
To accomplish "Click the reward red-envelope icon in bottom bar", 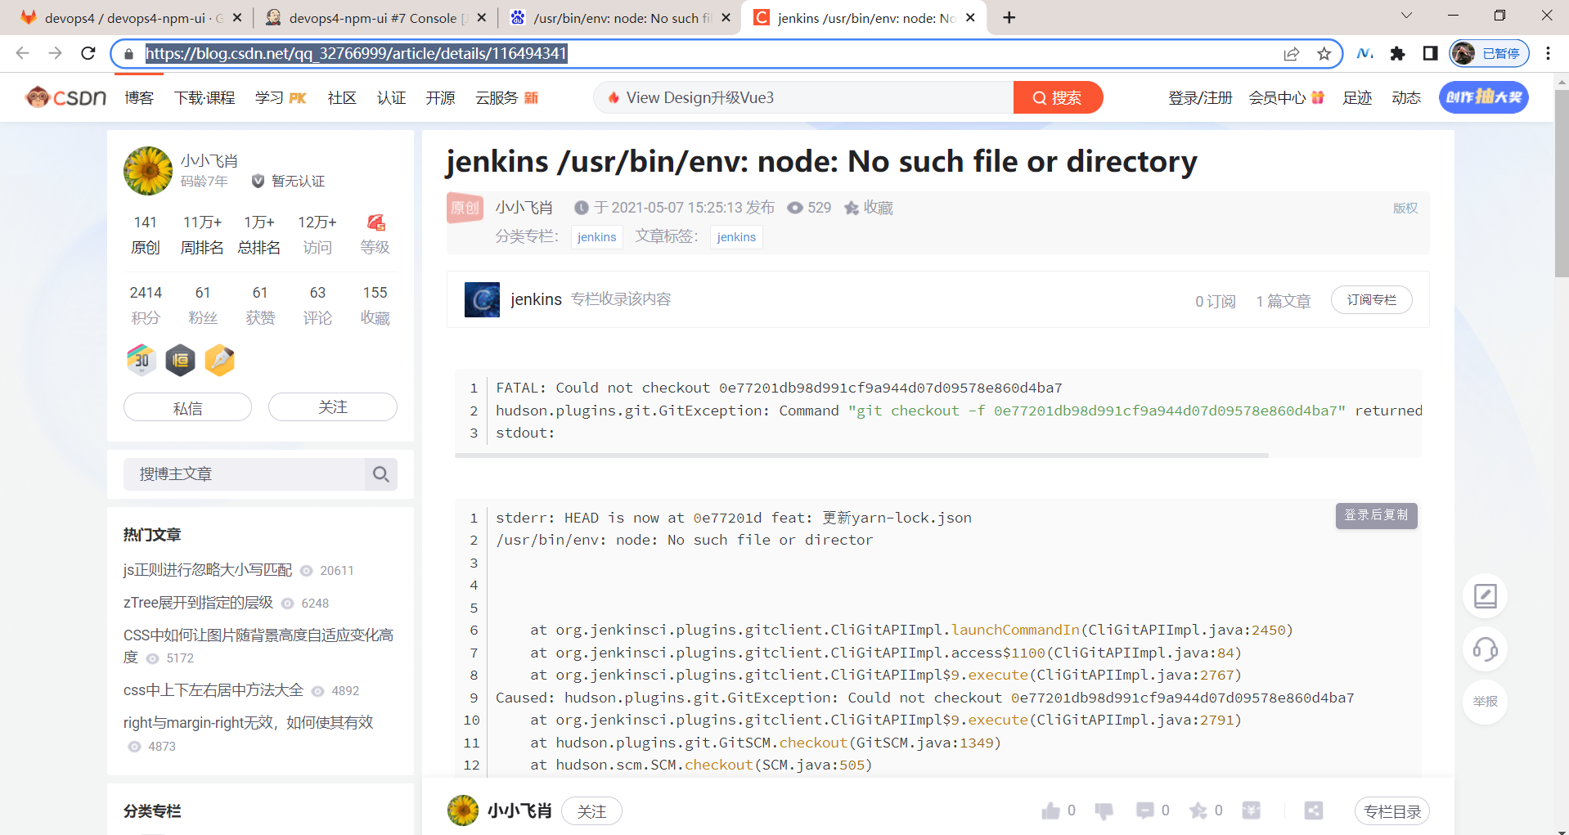I will coord(1252,810).
